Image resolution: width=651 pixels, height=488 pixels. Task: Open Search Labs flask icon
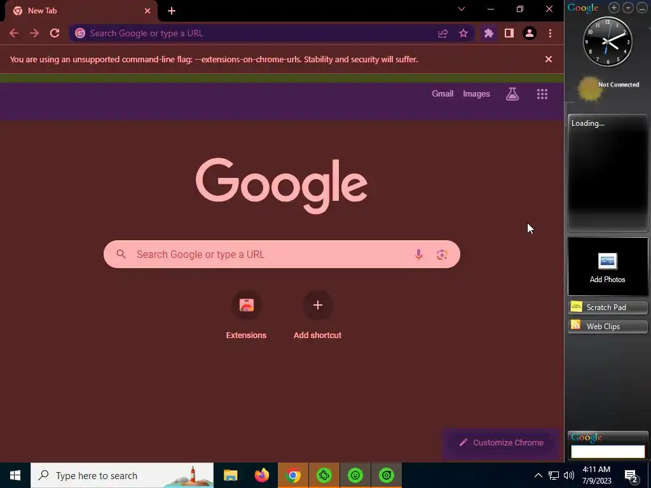point(512,94)
